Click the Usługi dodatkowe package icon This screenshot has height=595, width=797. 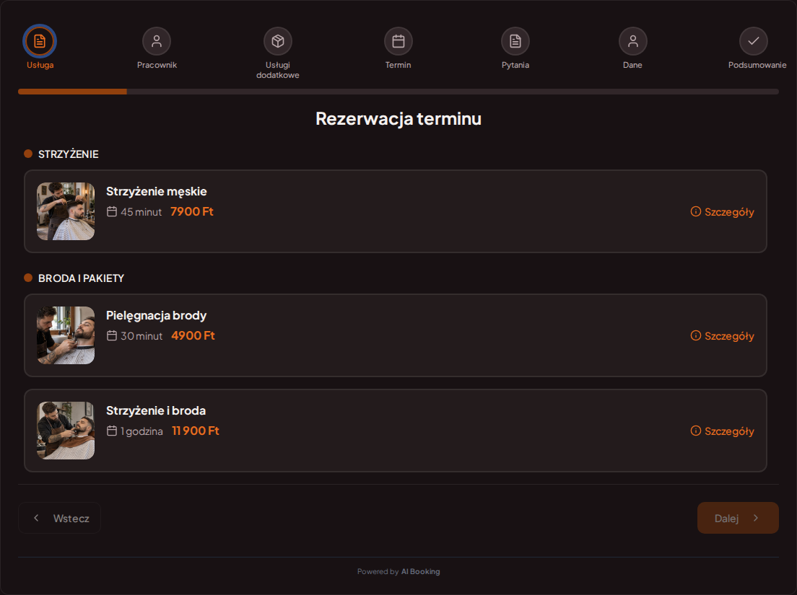(x=277, y=41)
